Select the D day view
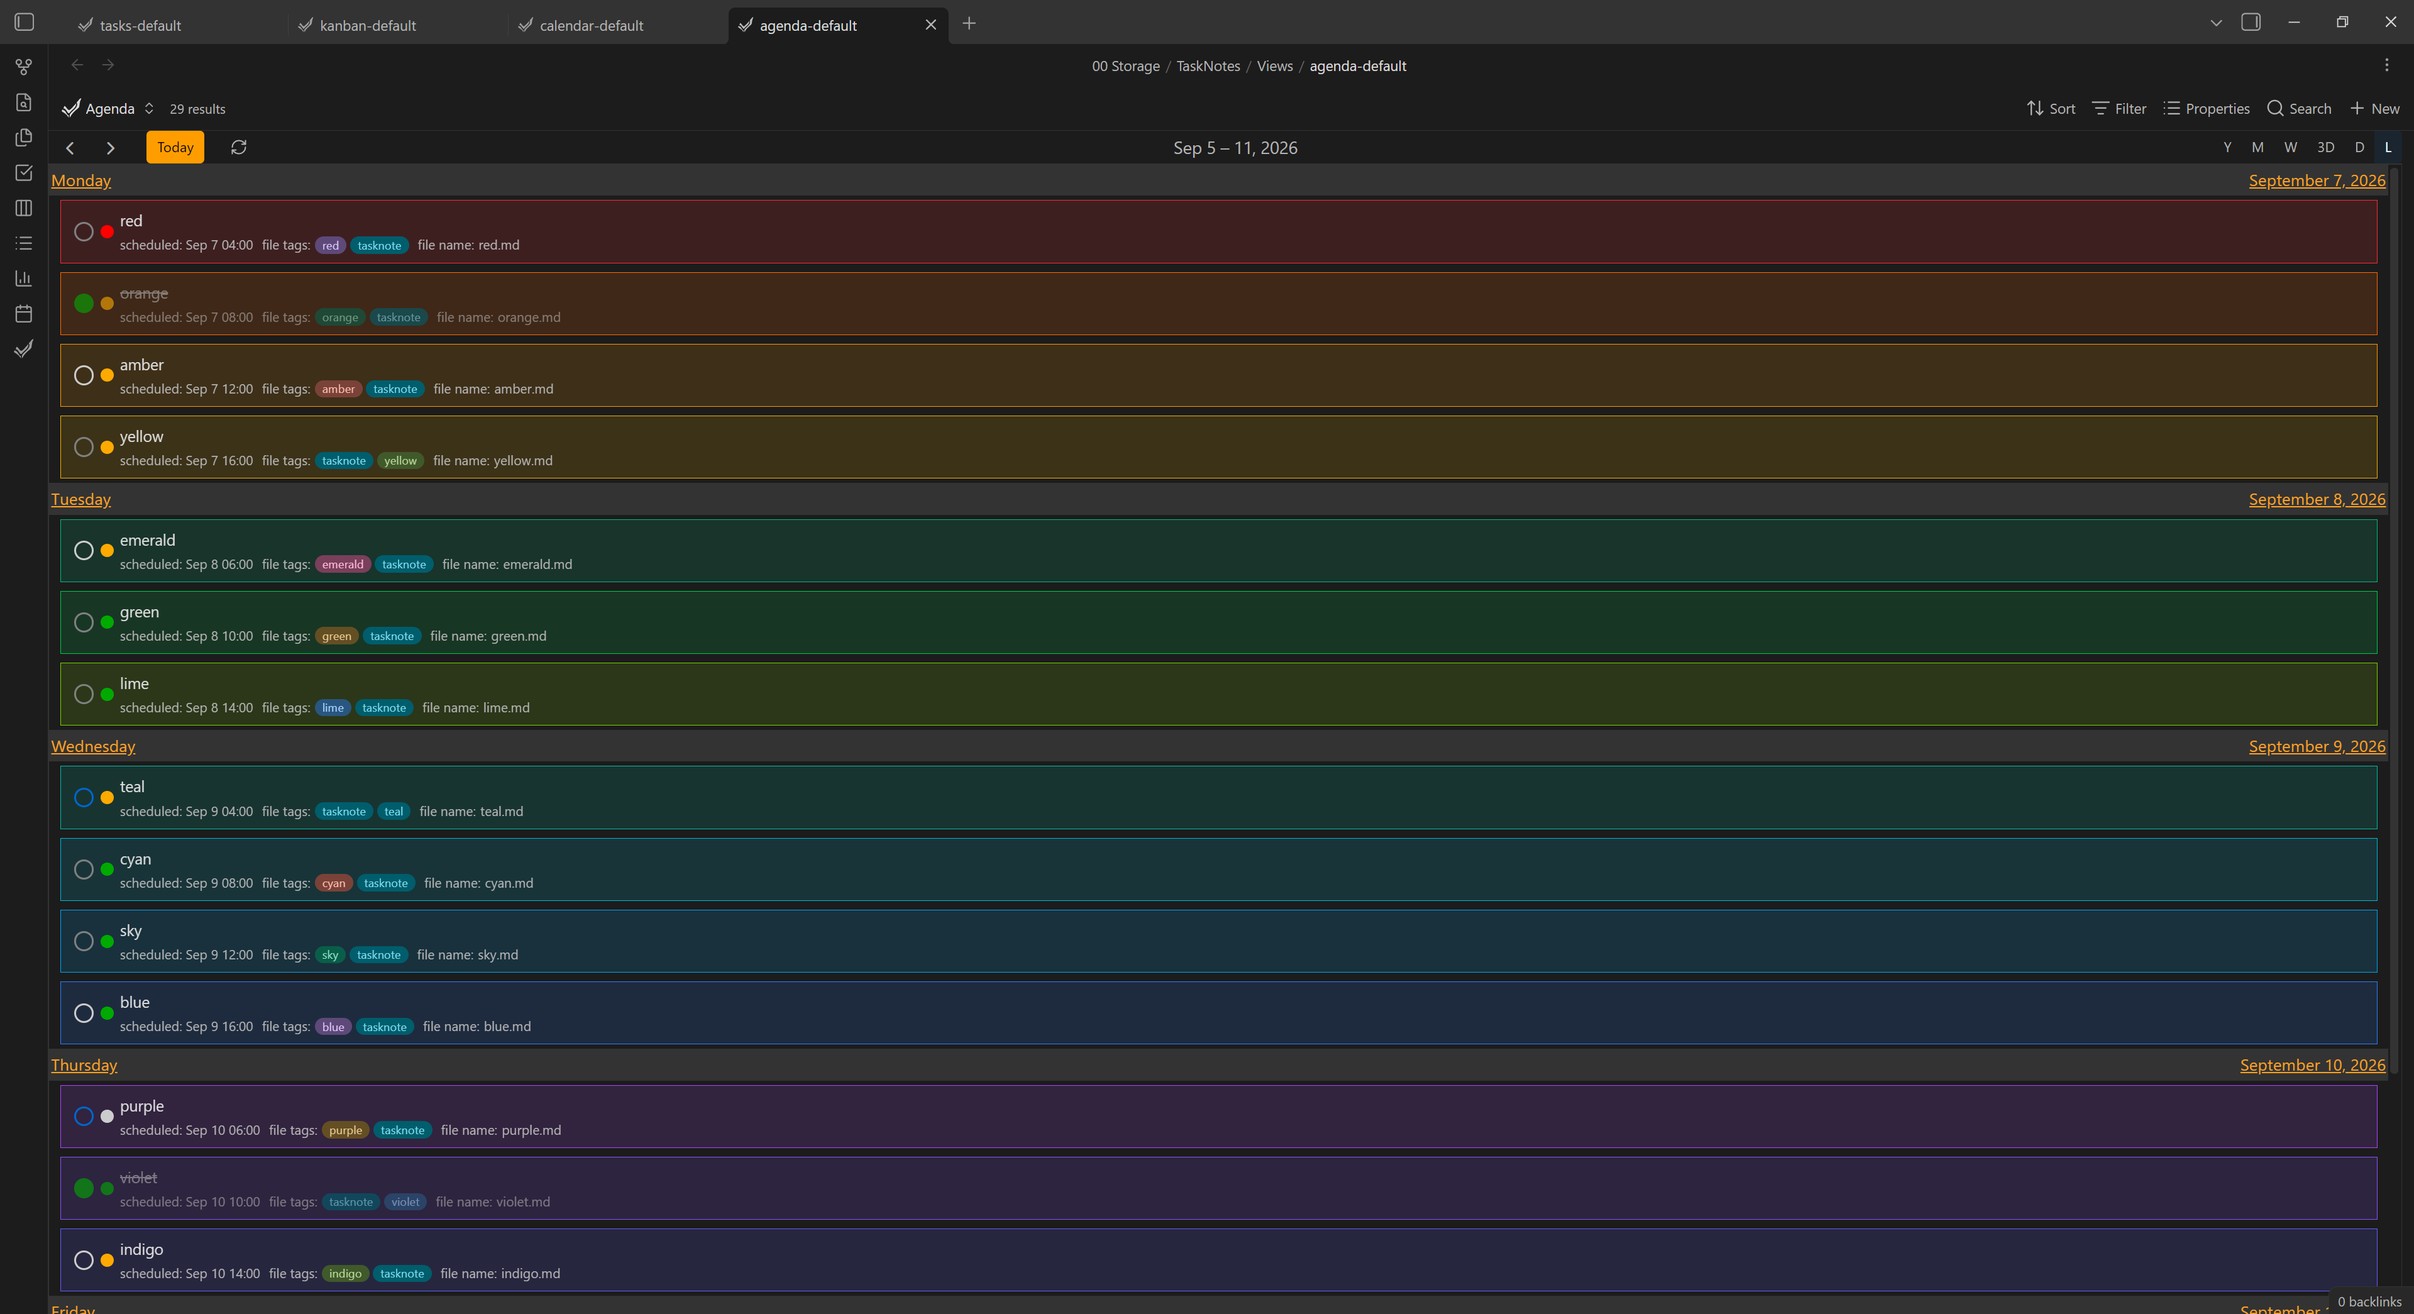This screenshot has width=2414, height=1314. (x=2360, y=147)
